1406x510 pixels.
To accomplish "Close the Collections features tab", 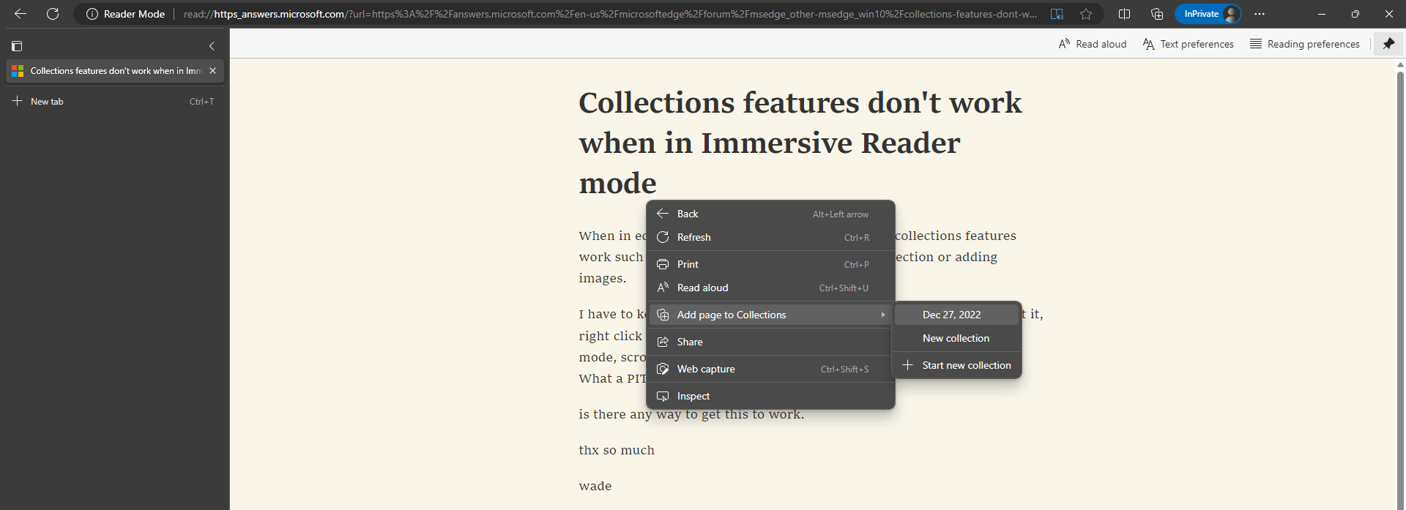I will pyautogui.click(x=212, y=71).
